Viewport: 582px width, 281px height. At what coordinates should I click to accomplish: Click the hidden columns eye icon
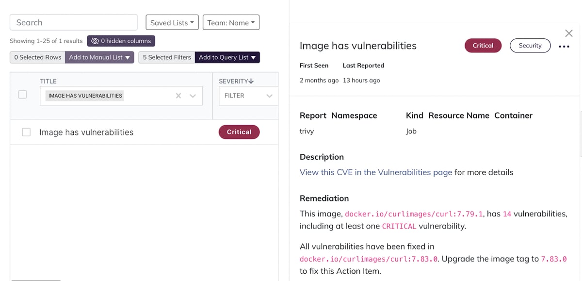click(x=94, y=41)
